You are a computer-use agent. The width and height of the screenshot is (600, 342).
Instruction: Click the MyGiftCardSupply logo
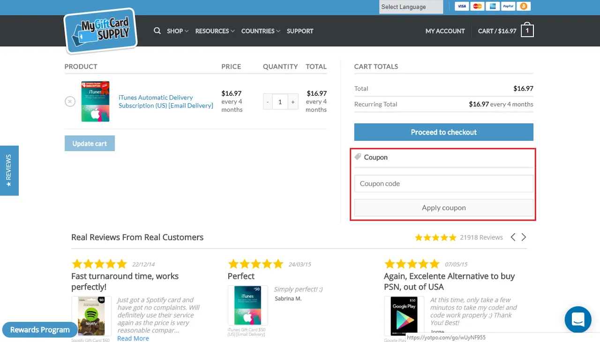(100, 31)
